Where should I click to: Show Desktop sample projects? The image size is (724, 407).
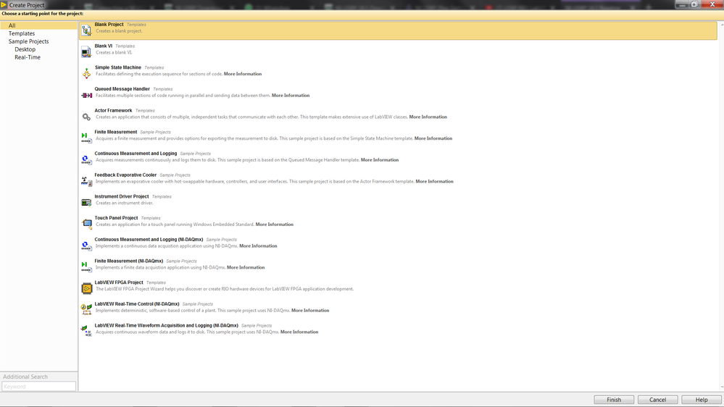pos(25,49)
